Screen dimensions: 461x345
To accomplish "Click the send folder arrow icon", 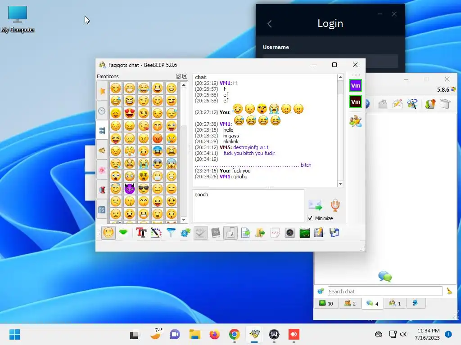I will point(260,233).
